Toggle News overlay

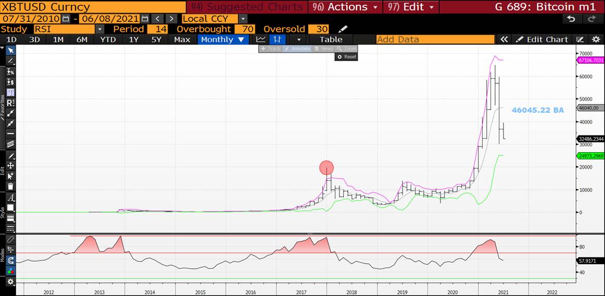[323, 48]
